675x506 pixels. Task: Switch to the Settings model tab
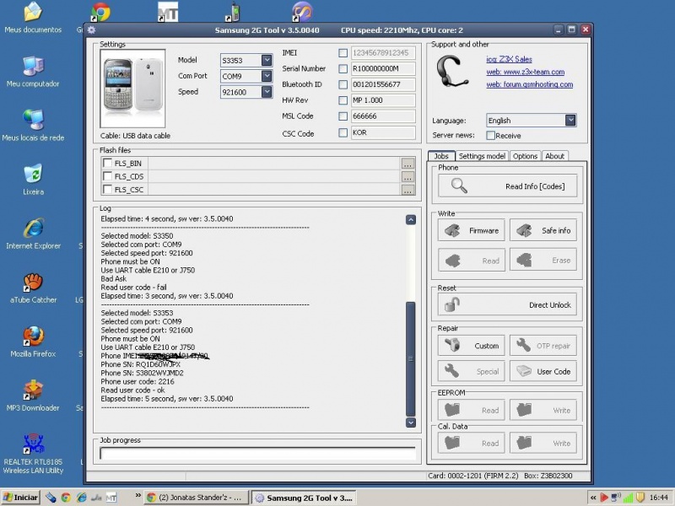482,156
